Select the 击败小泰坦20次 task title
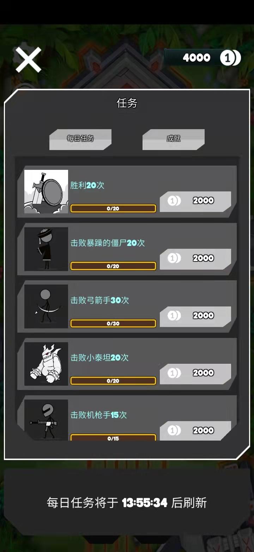This screenshot has height=552, width=254. (99, 358)
